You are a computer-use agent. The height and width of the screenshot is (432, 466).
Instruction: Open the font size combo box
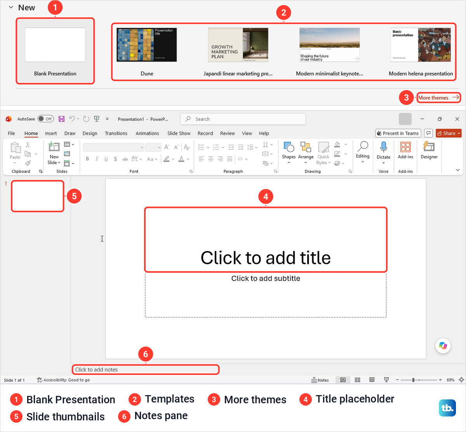point(153,147)
